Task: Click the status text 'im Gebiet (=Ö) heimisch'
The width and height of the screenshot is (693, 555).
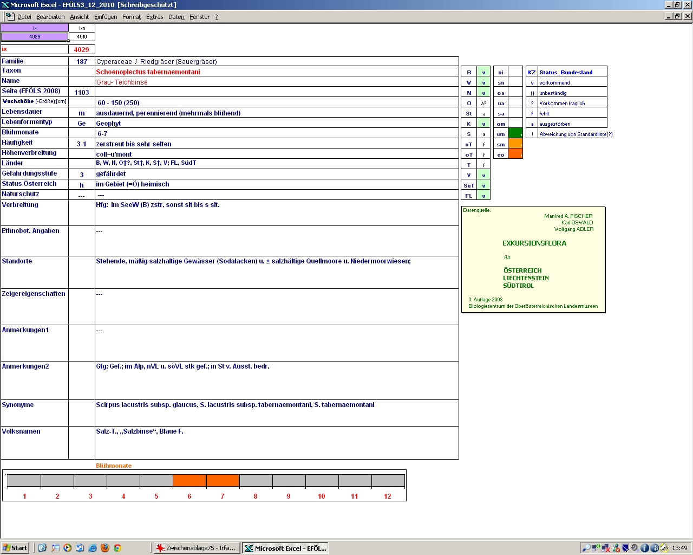Action: (133, 184)
